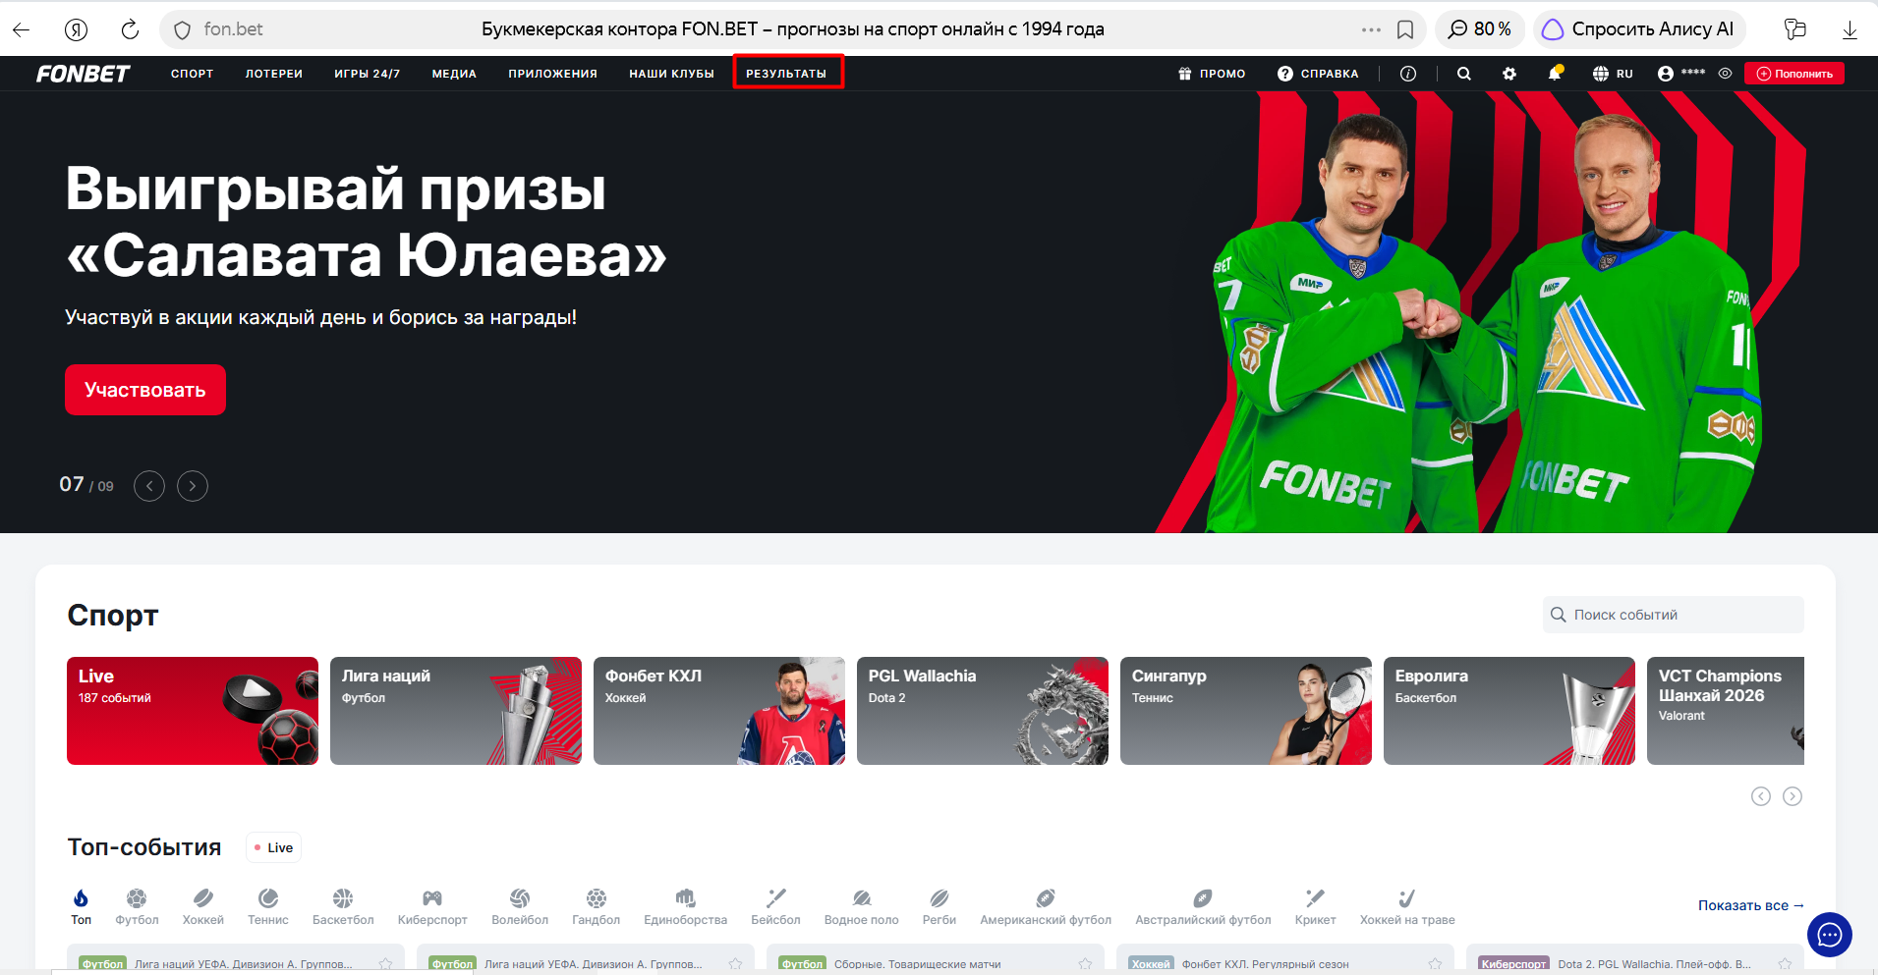
Task: Click the info circle icon in header
Action: [x=1408, y=74]
